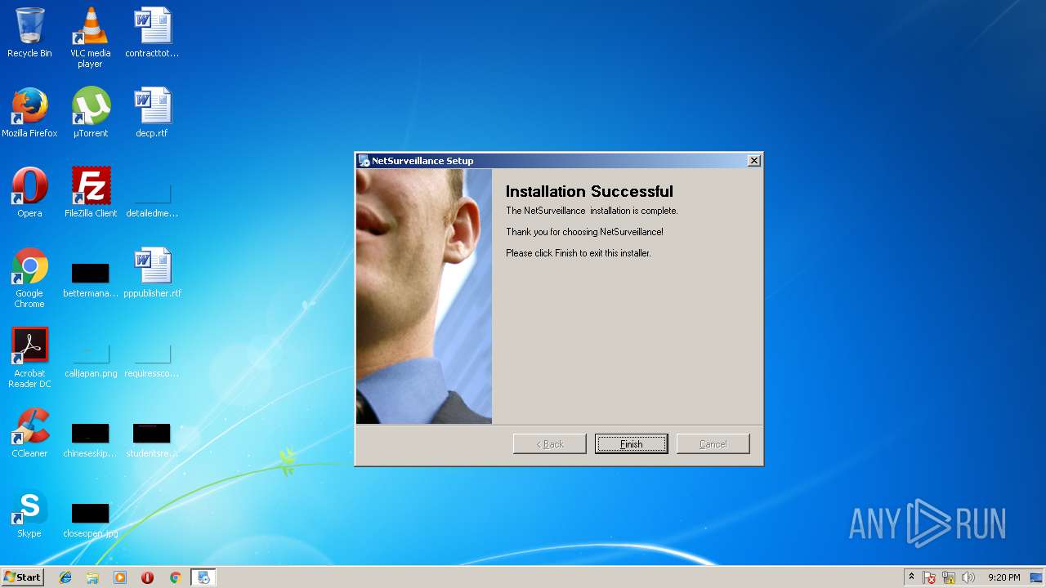Screen dimensions: 1046x588
Task: Launch the CCleaner desktop shortcut
Action: tap(29, 433)
